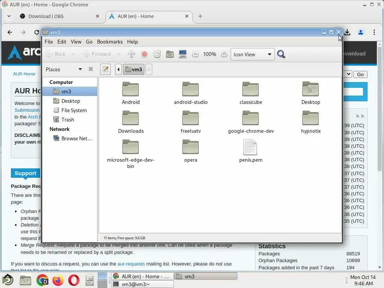
Task: Open Forward history dropdown arrow
Action: coord(119,54)
